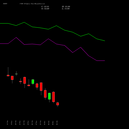Viewport: 129px width, 129px height.
Task: Click the FORTI symbol title text
Action: (5, 4)
